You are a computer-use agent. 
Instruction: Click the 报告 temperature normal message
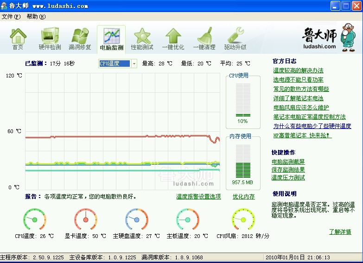[81, 197]
